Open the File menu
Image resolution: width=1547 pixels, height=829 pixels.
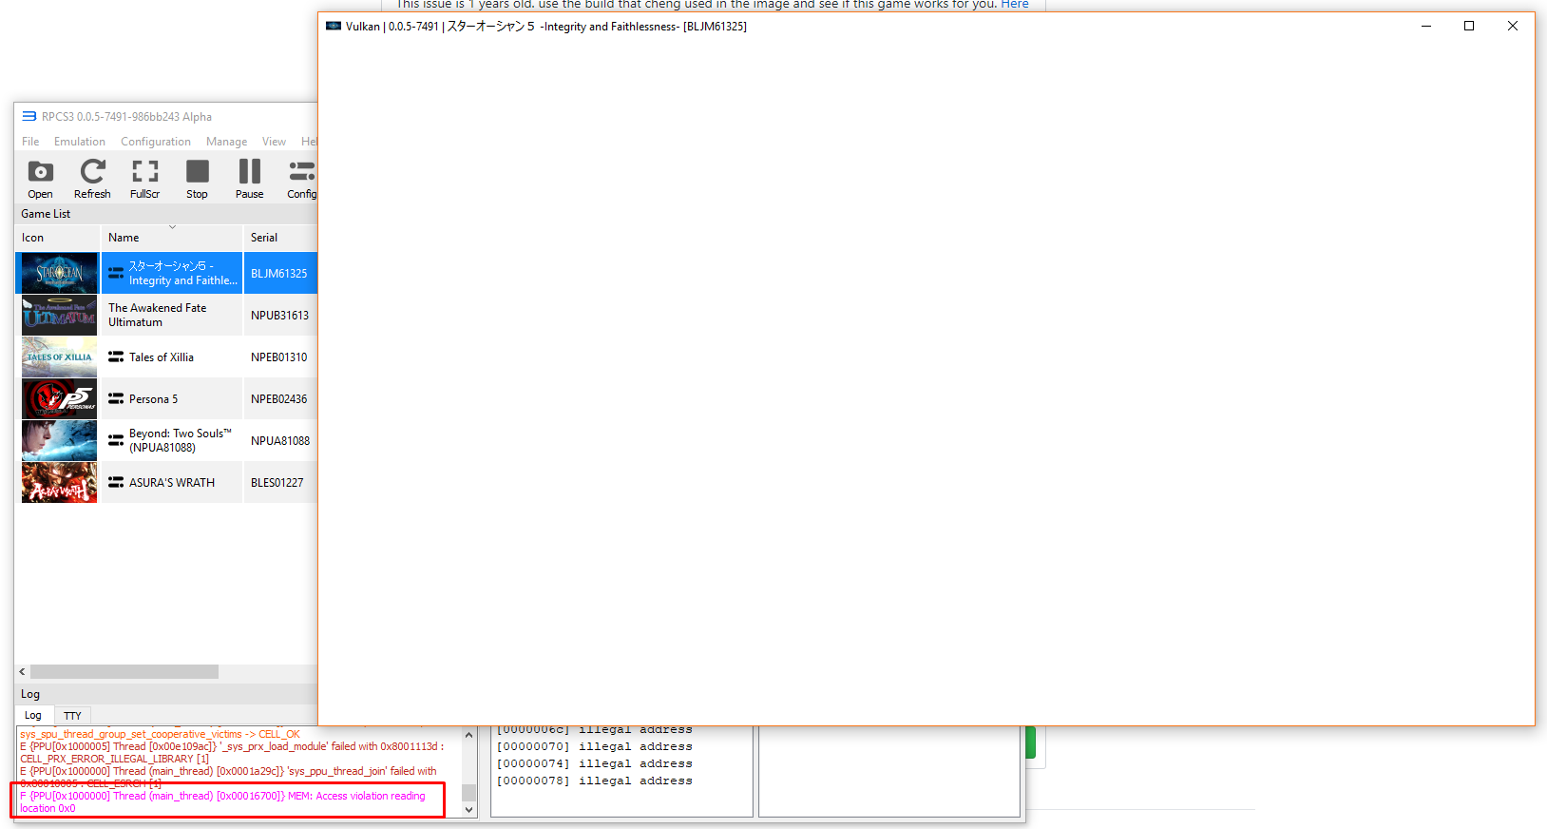click(30, 142)
